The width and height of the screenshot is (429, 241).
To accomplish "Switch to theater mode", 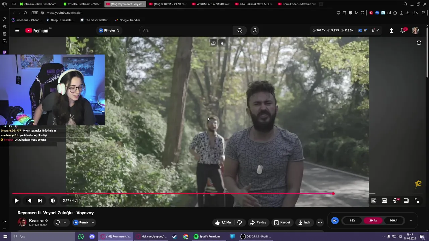I will coord(406,200).
